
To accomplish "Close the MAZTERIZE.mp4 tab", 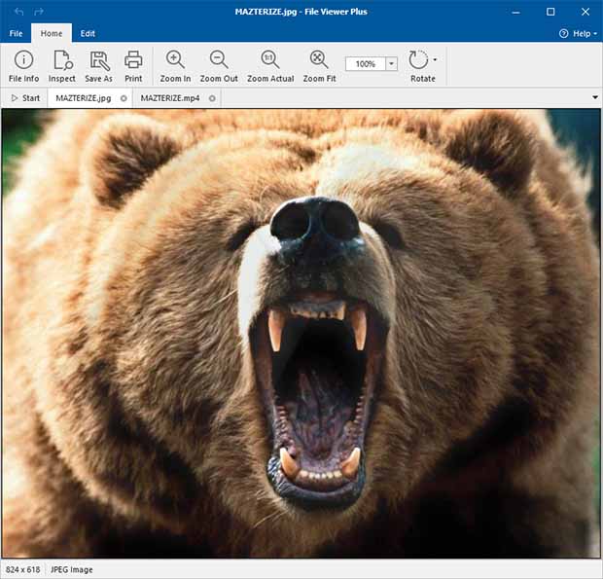I will [212, 98].
